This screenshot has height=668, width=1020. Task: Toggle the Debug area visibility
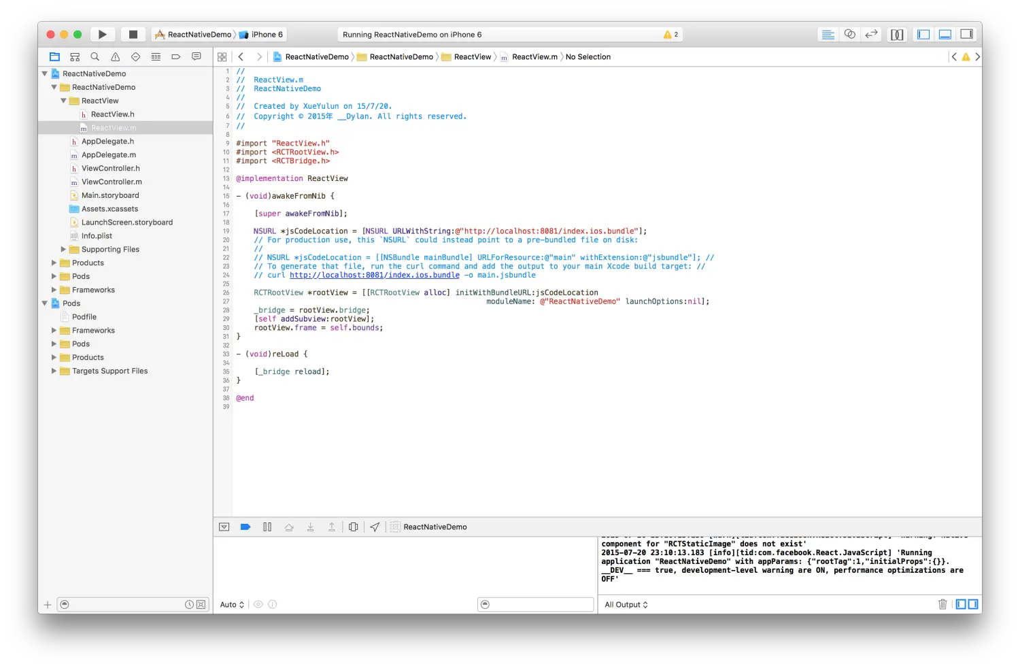945,35
